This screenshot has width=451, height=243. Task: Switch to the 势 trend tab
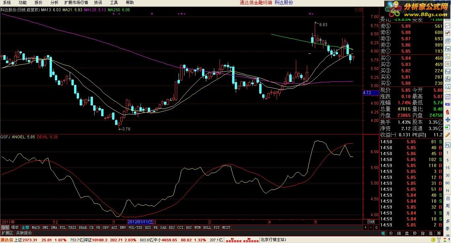(415, 233)
